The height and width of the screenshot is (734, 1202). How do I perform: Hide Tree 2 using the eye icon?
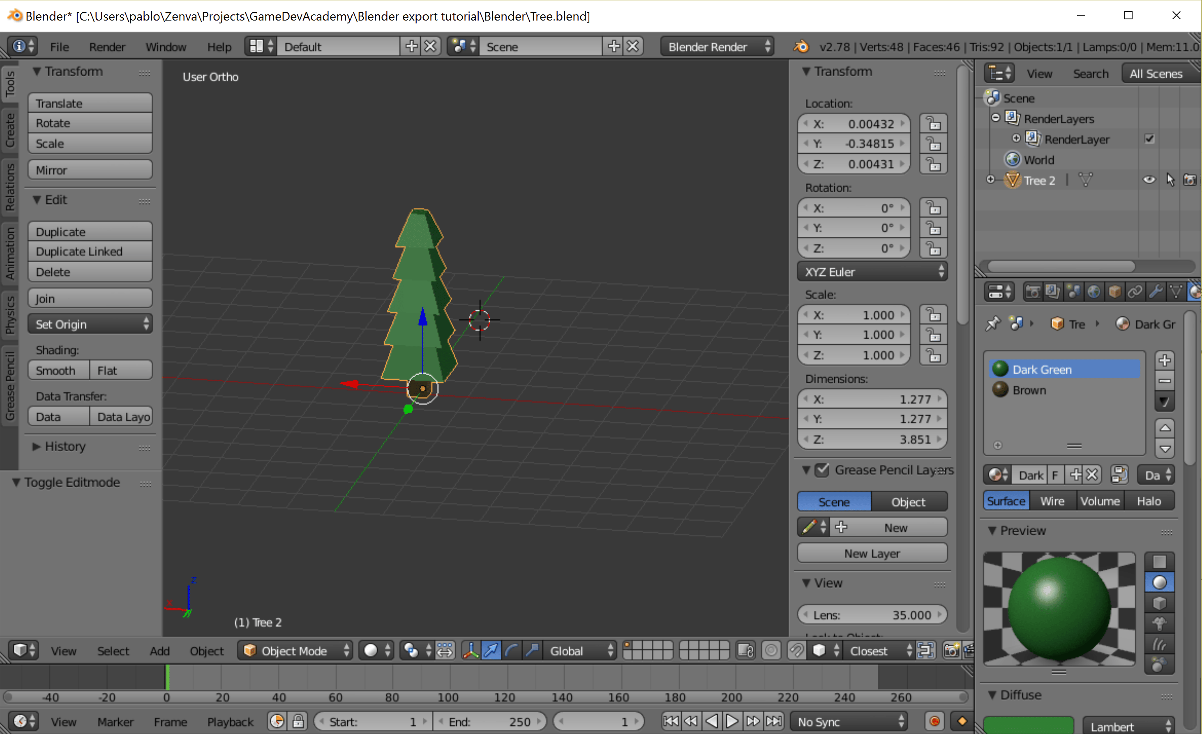tap(1149, 180)
